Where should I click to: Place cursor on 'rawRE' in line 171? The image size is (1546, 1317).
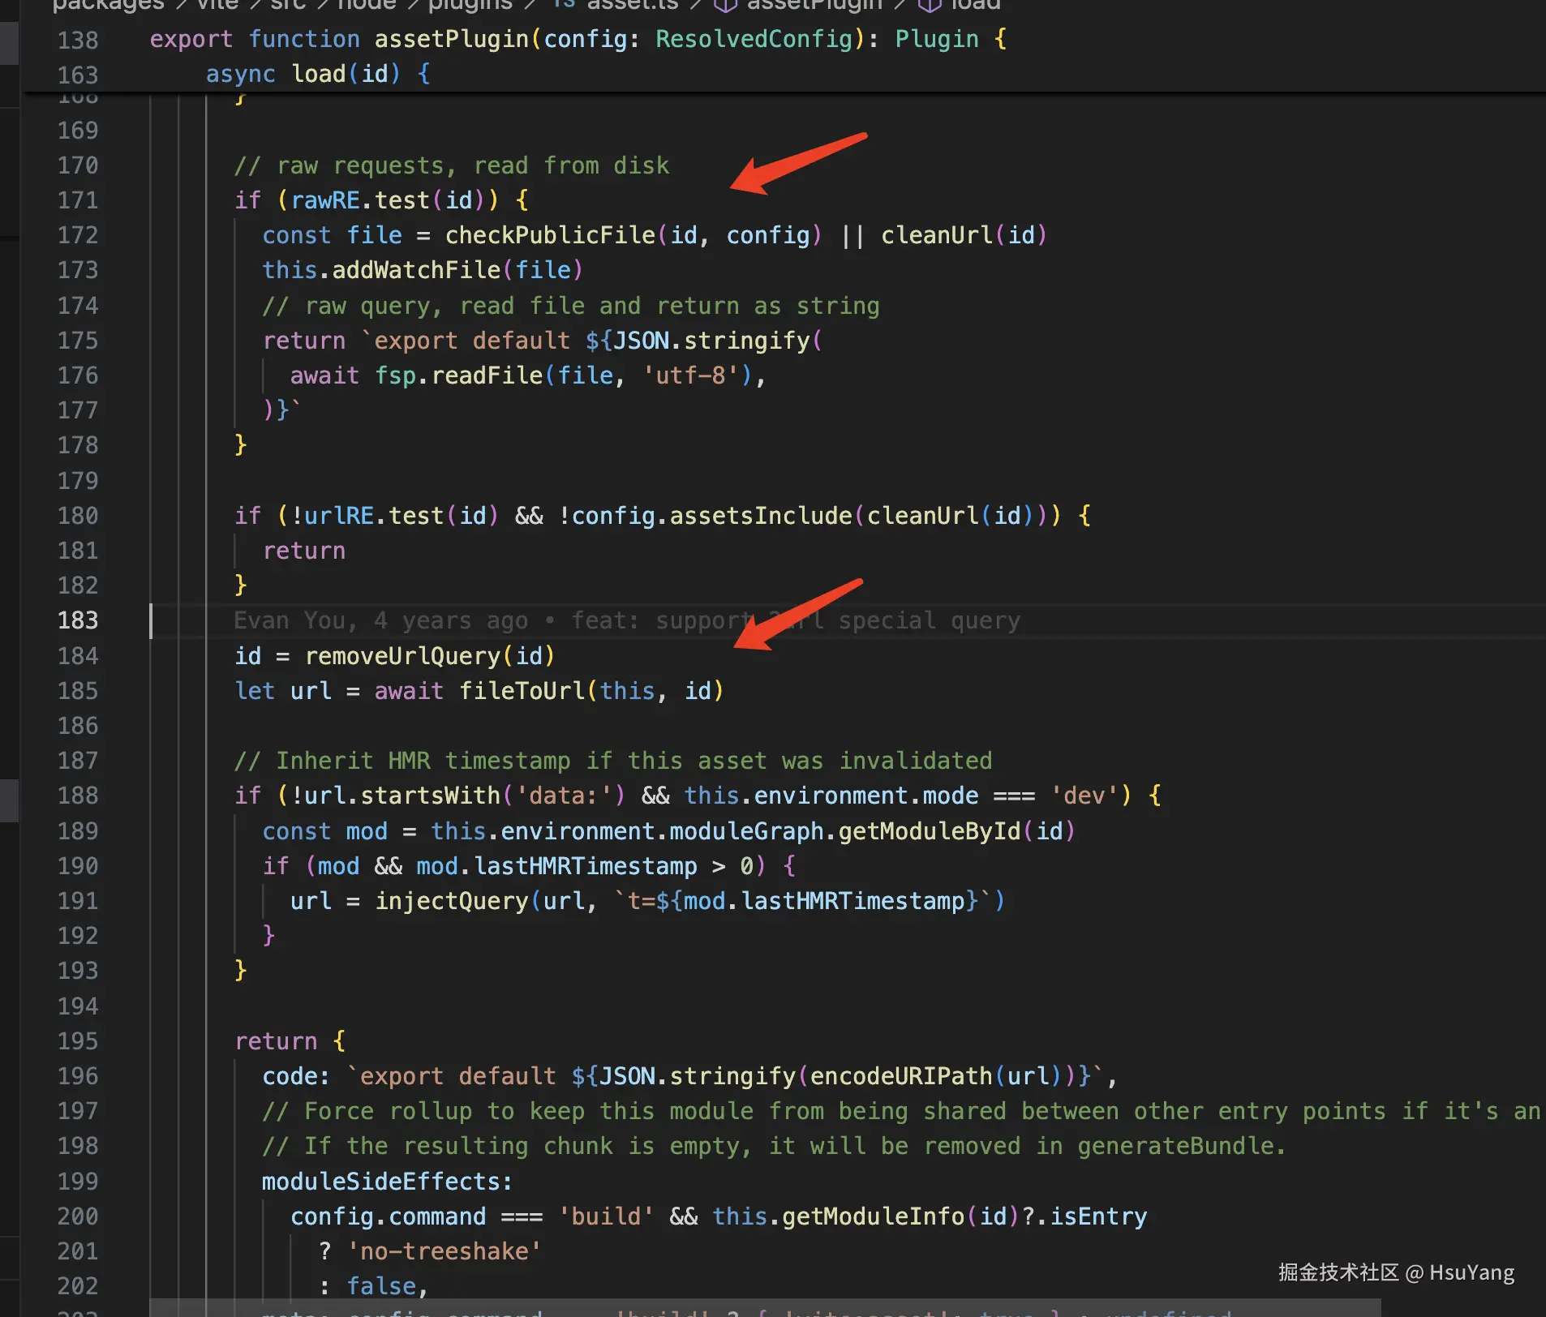tap(325, 200)
